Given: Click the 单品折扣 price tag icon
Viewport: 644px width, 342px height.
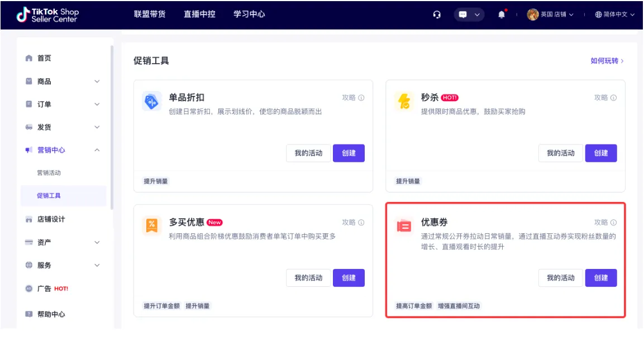Looking at the screenshot, I should 151,102.
